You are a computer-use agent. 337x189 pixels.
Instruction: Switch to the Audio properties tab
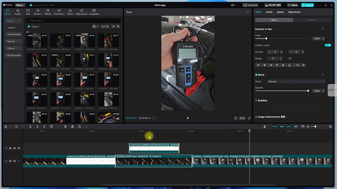pyautogui.click(x=269, y=12)
